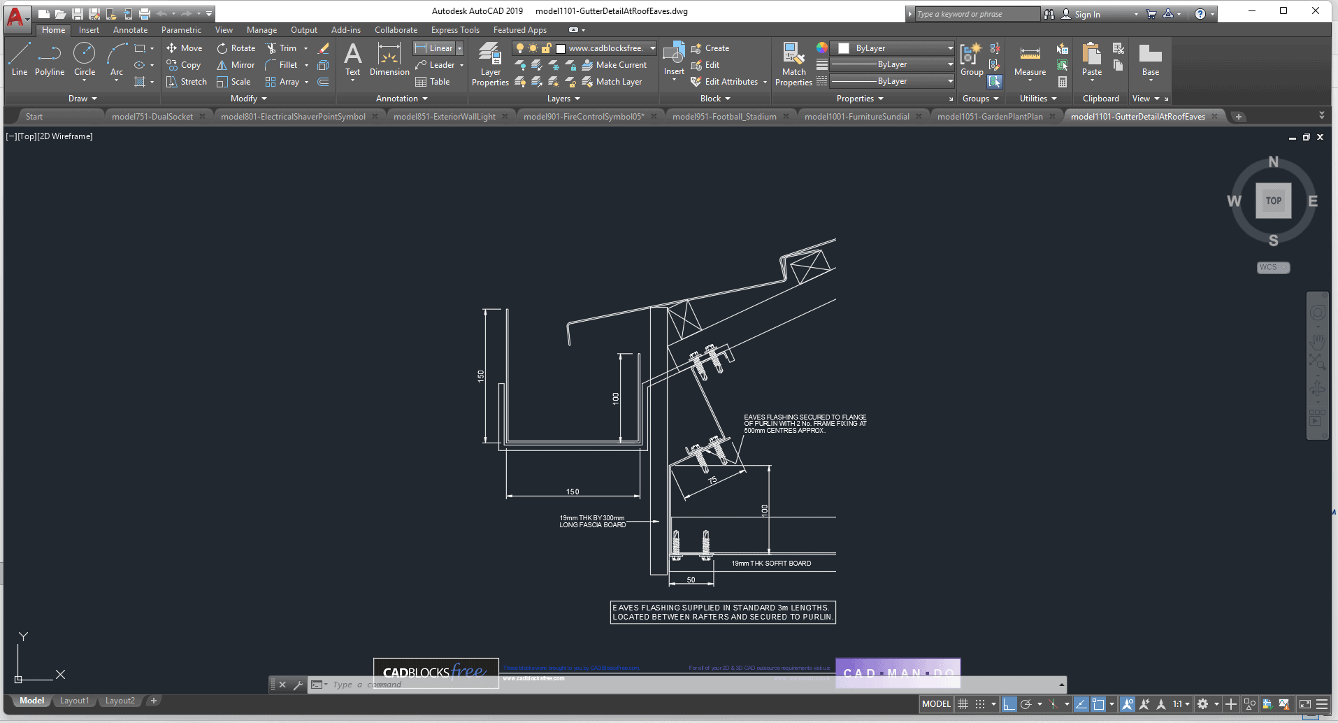Insert a Table from Annotation panel
1338x723 pixels.
tap(433, 82)
